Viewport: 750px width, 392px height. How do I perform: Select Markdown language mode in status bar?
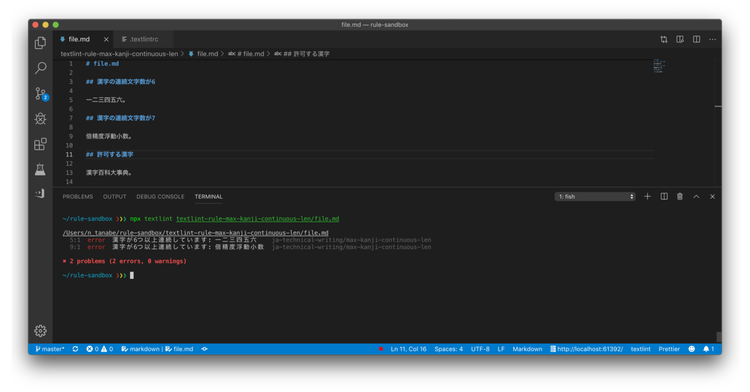click(x=527, y=349)
